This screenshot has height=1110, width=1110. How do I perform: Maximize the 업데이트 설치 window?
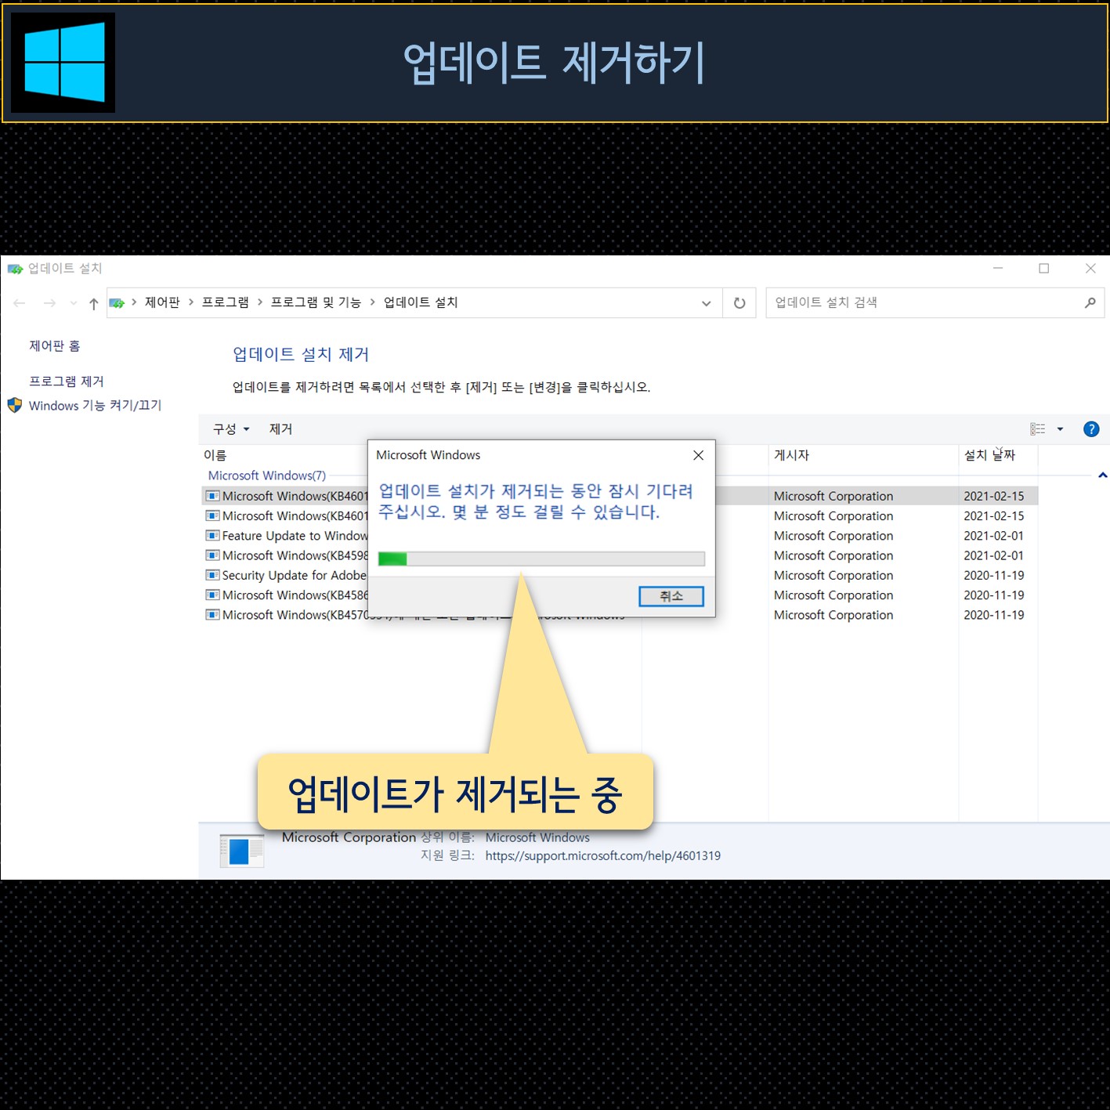(1044, 269)
